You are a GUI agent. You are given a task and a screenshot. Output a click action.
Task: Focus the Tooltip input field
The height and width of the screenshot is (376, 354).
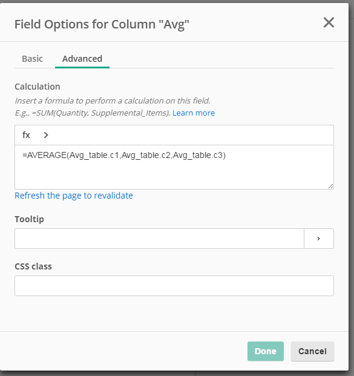click(159, 239)
